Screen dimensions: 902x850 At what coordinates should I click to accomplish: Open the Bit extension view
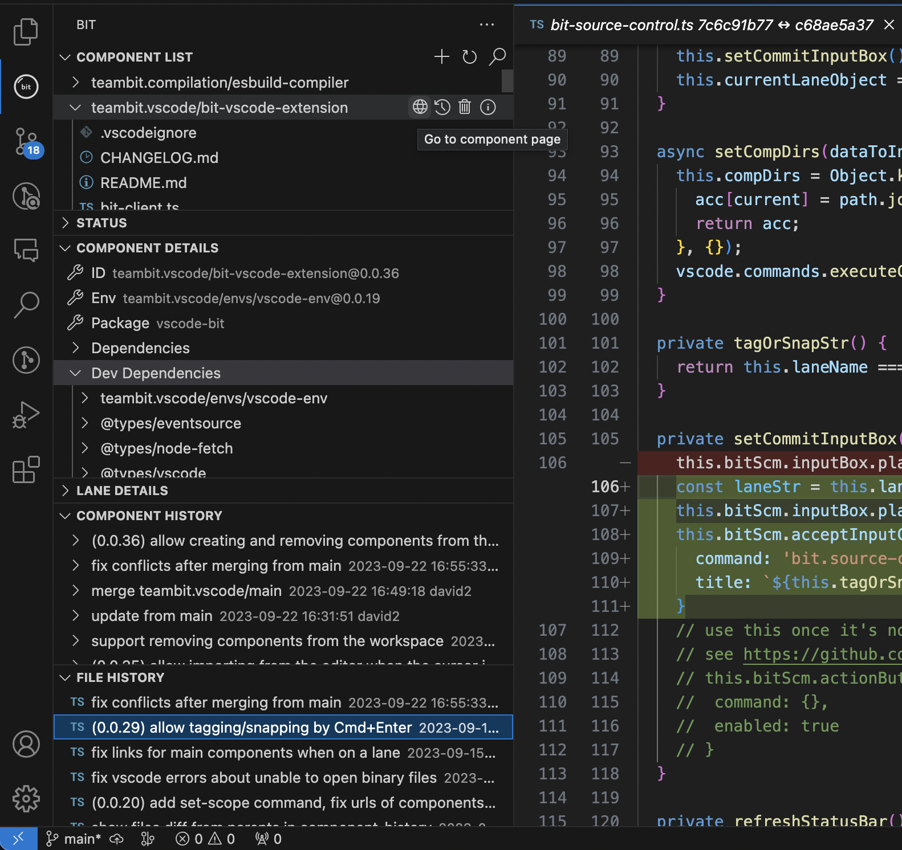[x=26, y=87]
